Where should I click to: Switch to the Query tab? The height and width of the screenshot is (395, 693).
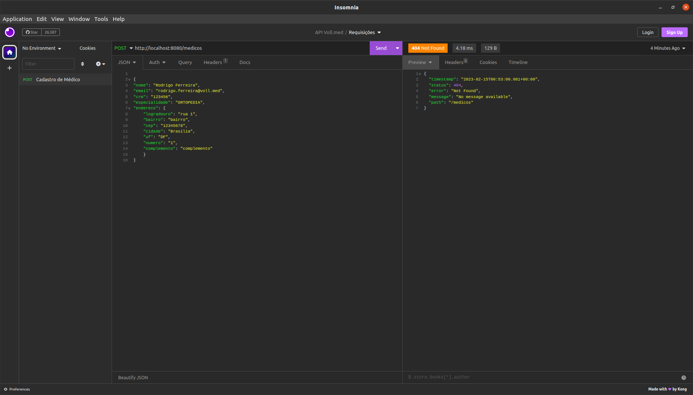coord(185,63)
